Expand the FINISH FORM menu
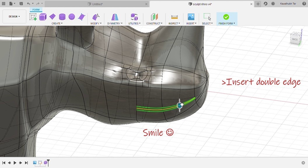Image resolution: width=308 pixels, height=168 pixels. coord(227,24)
